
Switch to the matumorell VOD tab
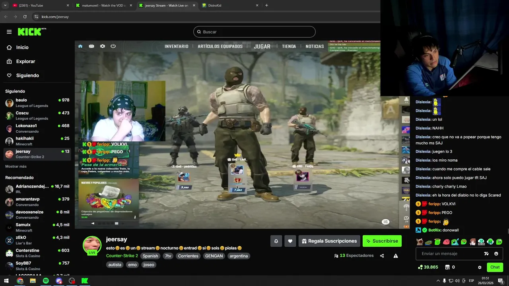click(103, 6)
